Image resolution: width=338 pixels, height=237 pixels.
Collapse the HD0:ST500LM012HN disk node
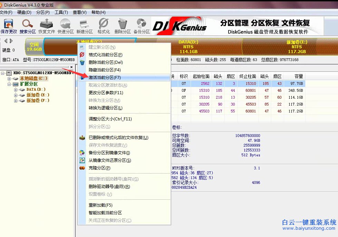2,73
